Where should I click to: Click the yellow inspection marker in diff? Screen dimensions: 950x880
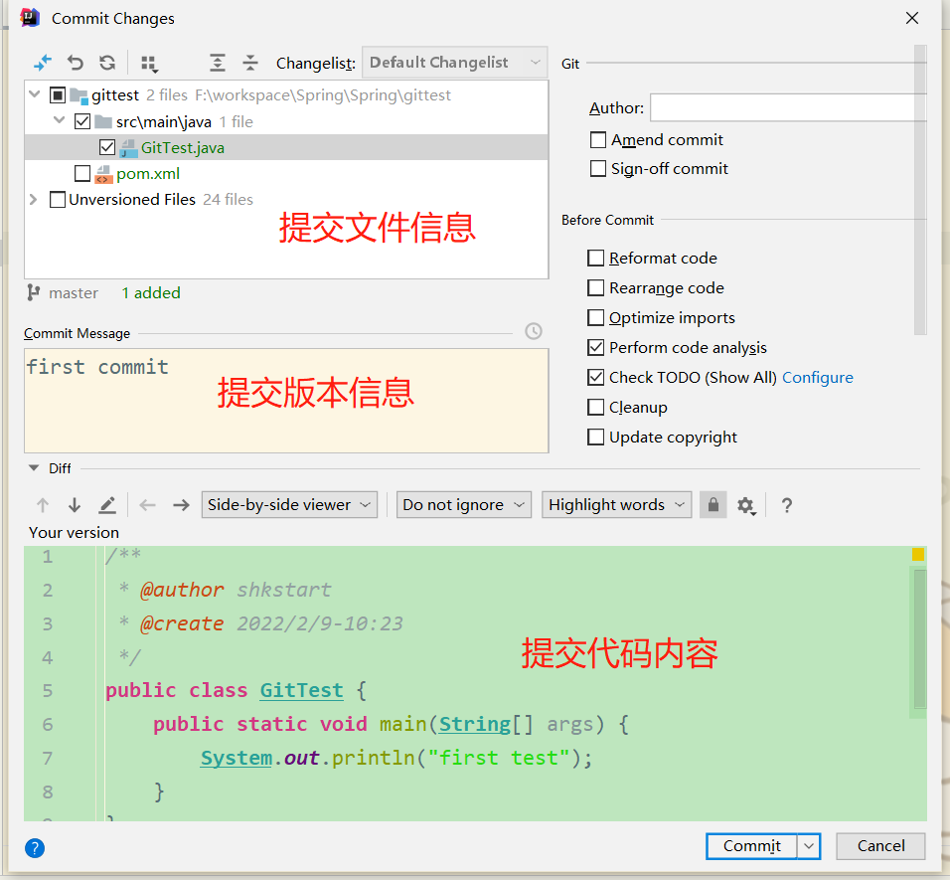pyautogui.click(x=918, y=554)
